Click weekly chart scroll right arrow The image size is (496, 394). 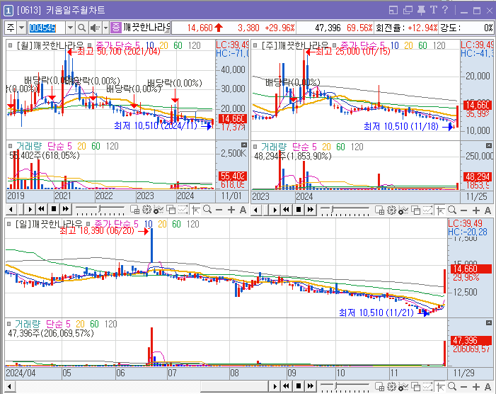point(275,210)
